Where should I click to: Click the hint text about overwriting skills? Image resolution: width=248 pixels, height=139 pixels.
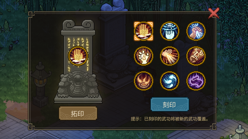pyautogui.click(x=170, y=119)
